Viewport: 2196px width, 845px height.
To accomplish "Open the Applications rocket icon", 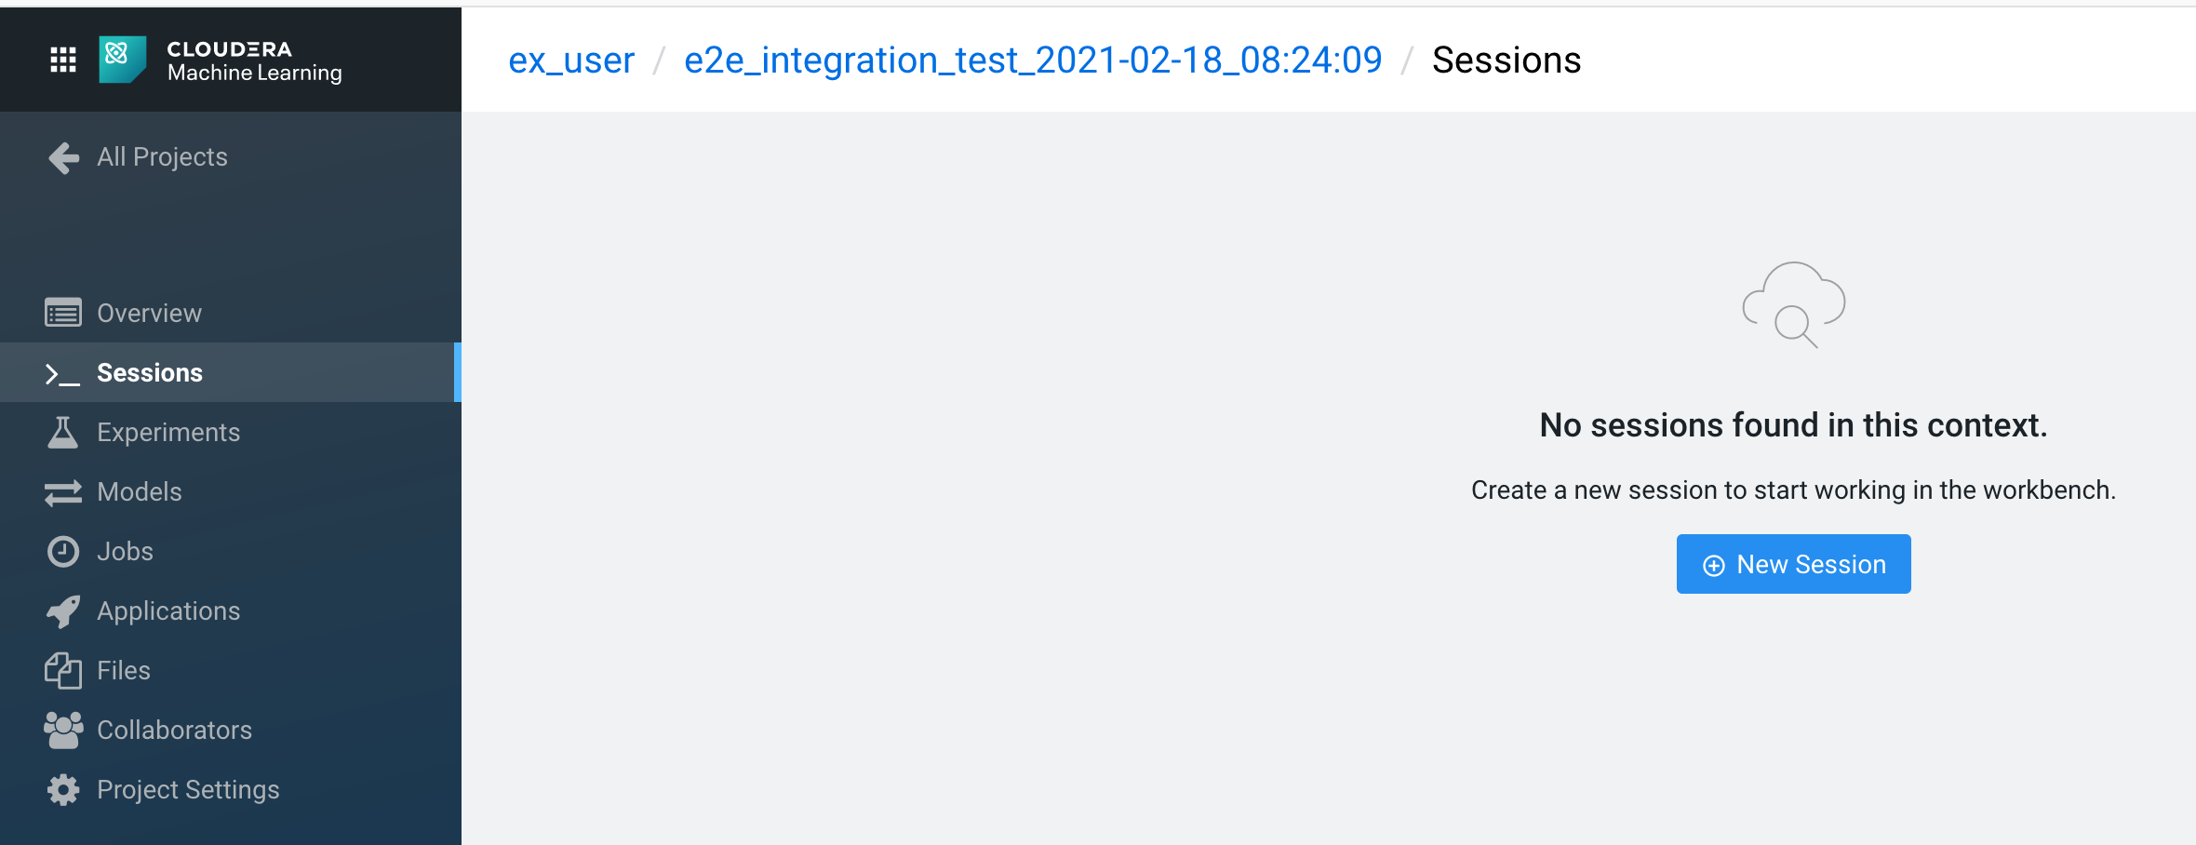I will [62, 610].
